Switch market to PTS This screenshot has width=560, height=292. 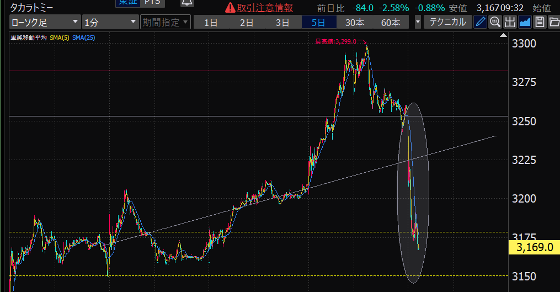(x=151, y=3)
